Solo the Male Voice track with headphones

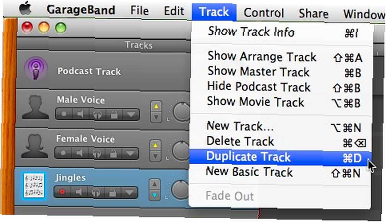click(97, 114)
